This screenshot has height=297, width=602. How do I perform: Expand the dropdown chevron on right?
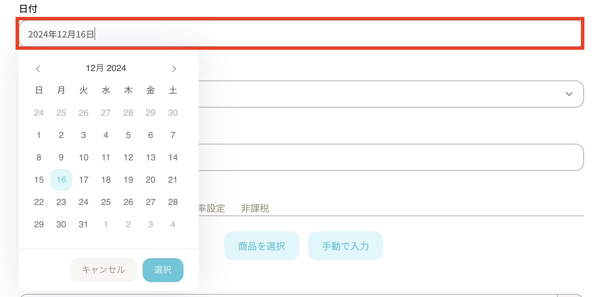click(569, 94)
